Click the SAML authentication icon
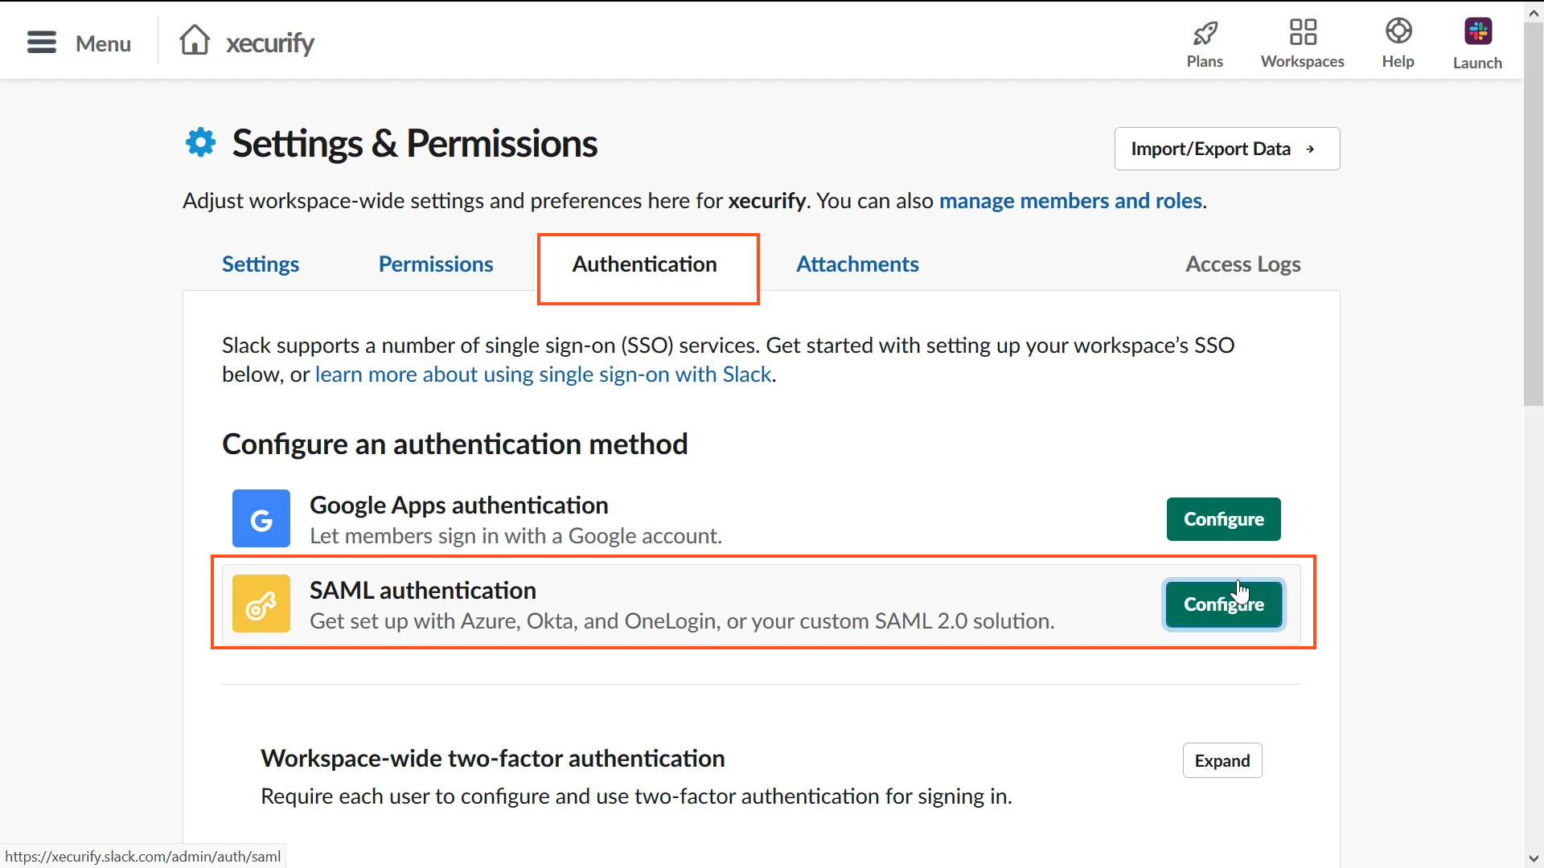Viewport: 1544px width, 868px height. 261,604
